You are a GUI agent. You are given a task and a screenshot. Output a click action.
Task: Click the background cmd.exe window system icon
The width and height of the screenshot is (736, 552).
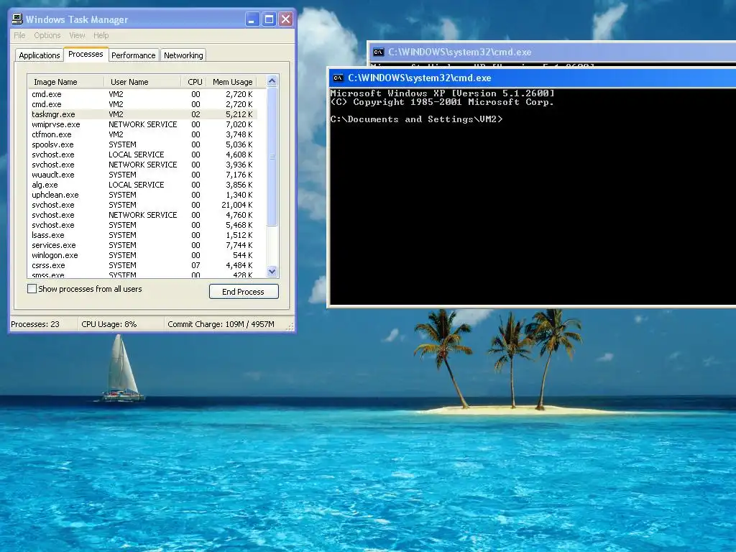[378, 52]
